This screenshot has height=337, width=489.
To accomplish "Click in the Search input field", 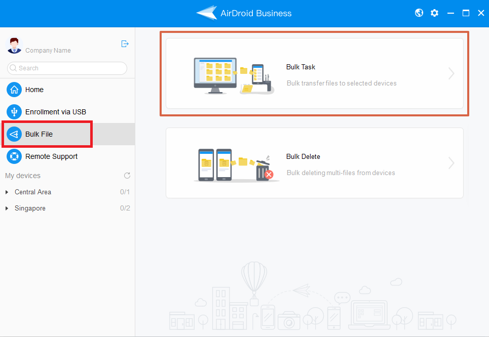I will click(71, 68).
